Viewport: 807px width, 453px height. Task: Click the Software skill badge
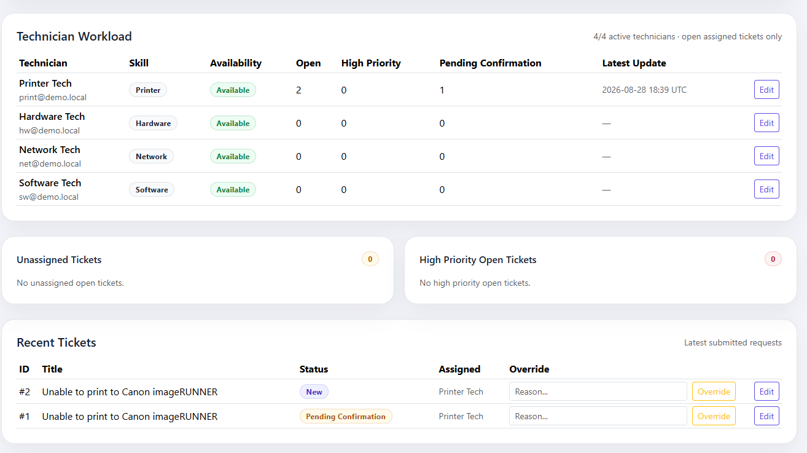(152, 189)
